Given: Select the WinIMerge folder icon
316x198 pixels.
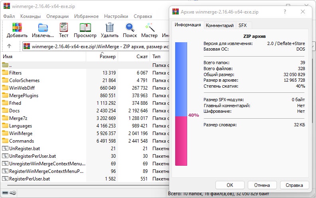Looking at the screenshot, I should pyautogui.click(x=5, y=133).
